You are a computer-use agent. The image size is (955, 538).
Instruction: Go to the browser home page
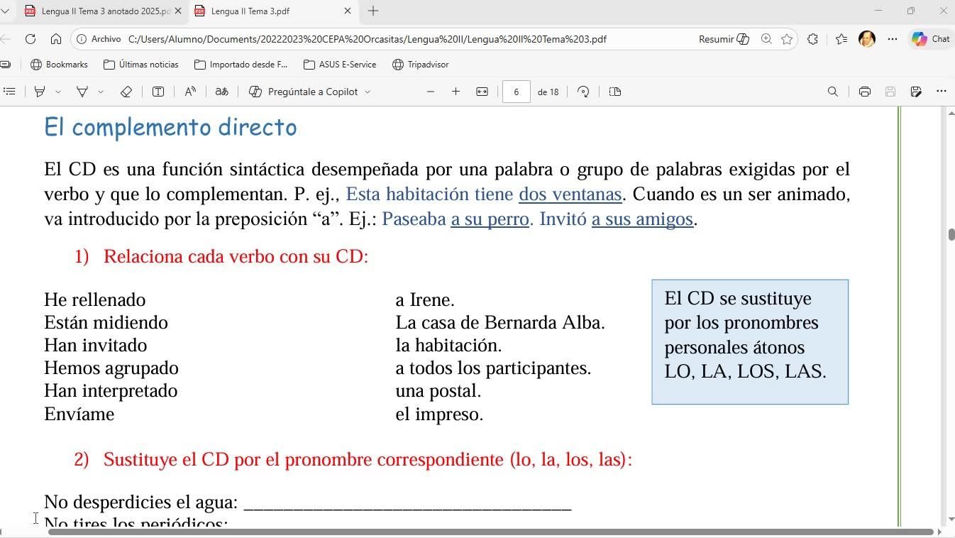click(56, 39)
